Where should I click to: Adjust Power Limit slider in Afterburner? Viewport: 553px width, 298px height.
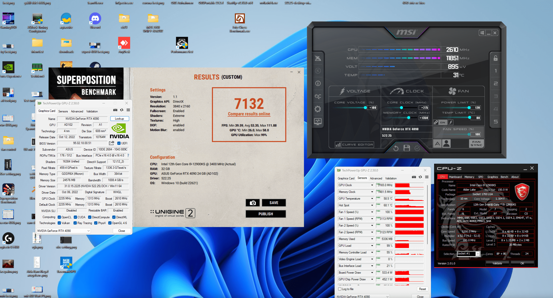469,108
